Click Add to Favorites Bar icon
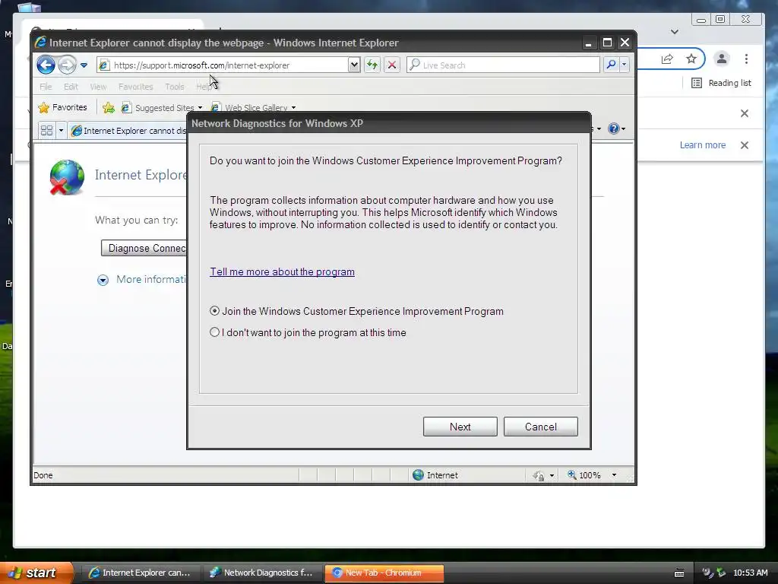 coord(108,107)
